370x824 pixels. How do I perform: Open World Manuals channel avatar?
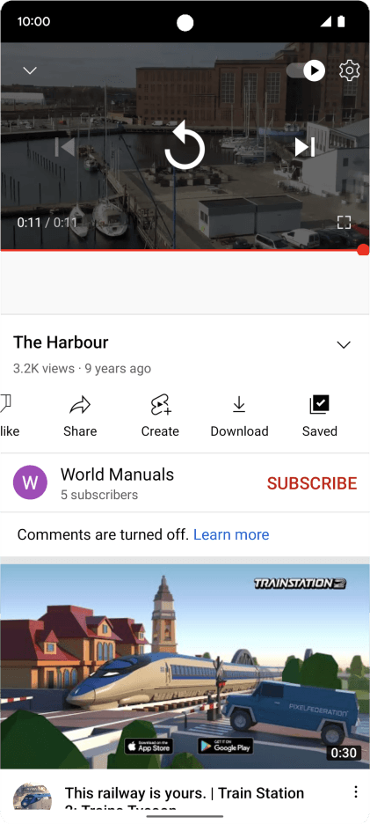click(30, 482)
